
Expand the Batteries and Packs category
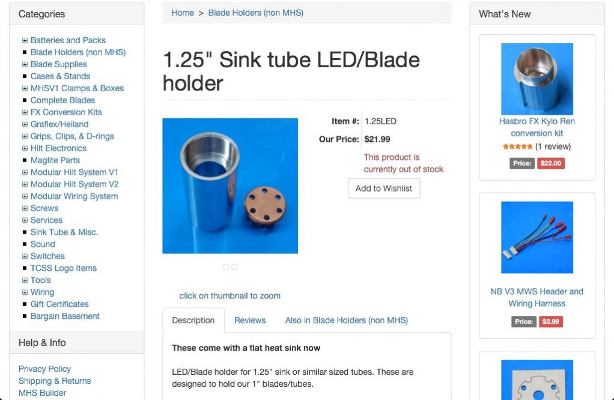coord(25,41)
